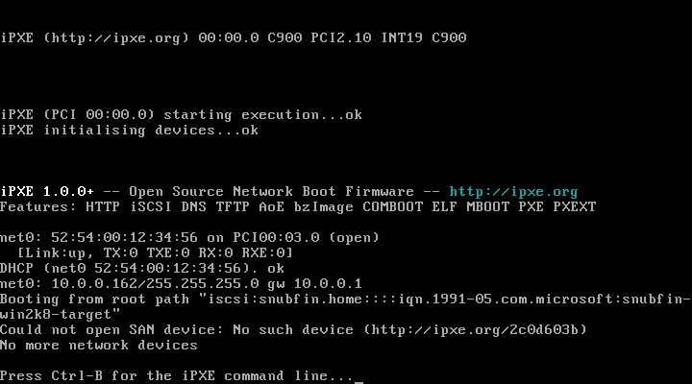Click the blinking cursor after the Ctrl-B prompt
The height and width of the screenshot is (384, 692).
pyautogui.click(x=358, y=380)
